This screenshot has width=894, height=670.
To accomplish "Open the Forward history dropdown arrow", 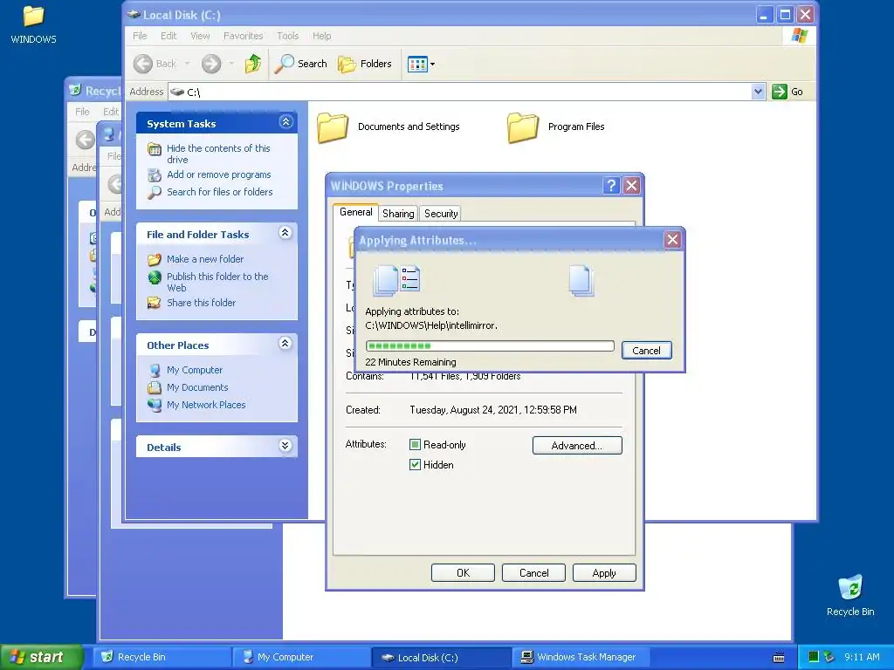I will click(x=230, y=64).
